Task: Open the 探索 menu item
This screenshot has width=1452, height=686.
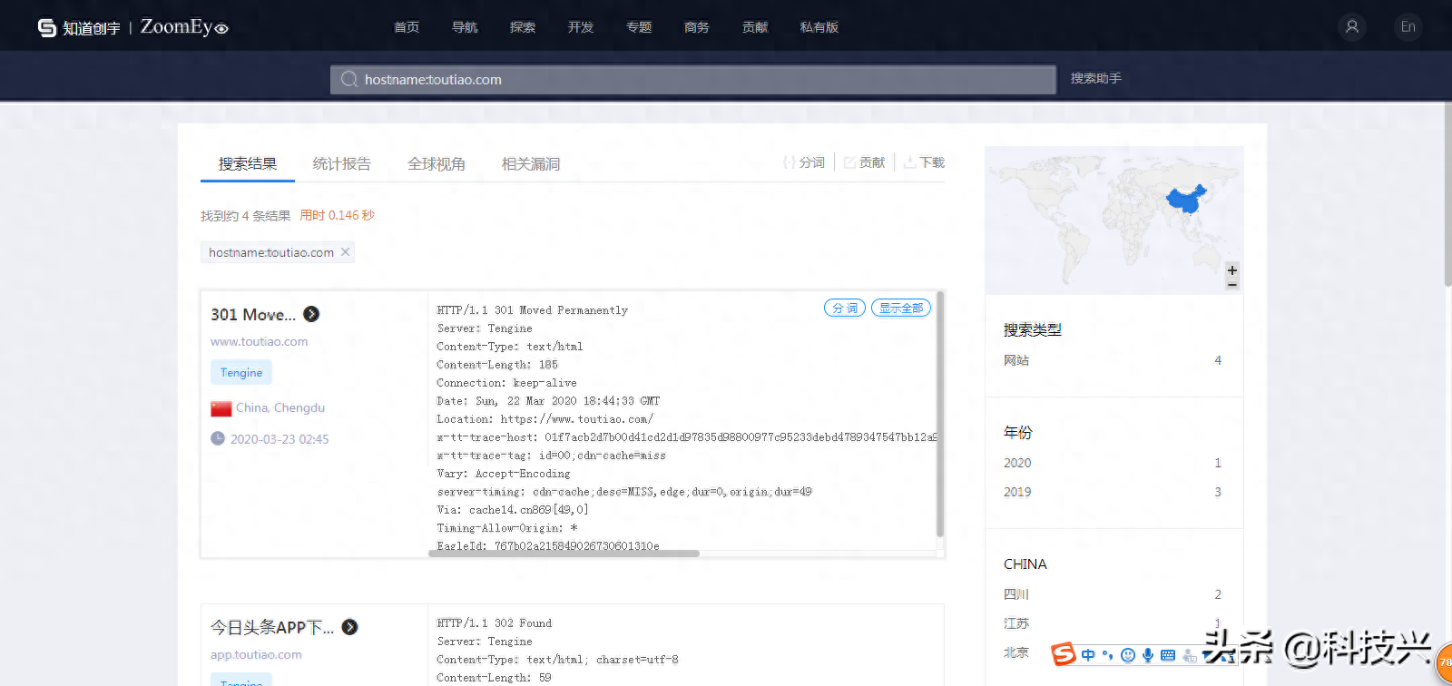Action: 523,27
